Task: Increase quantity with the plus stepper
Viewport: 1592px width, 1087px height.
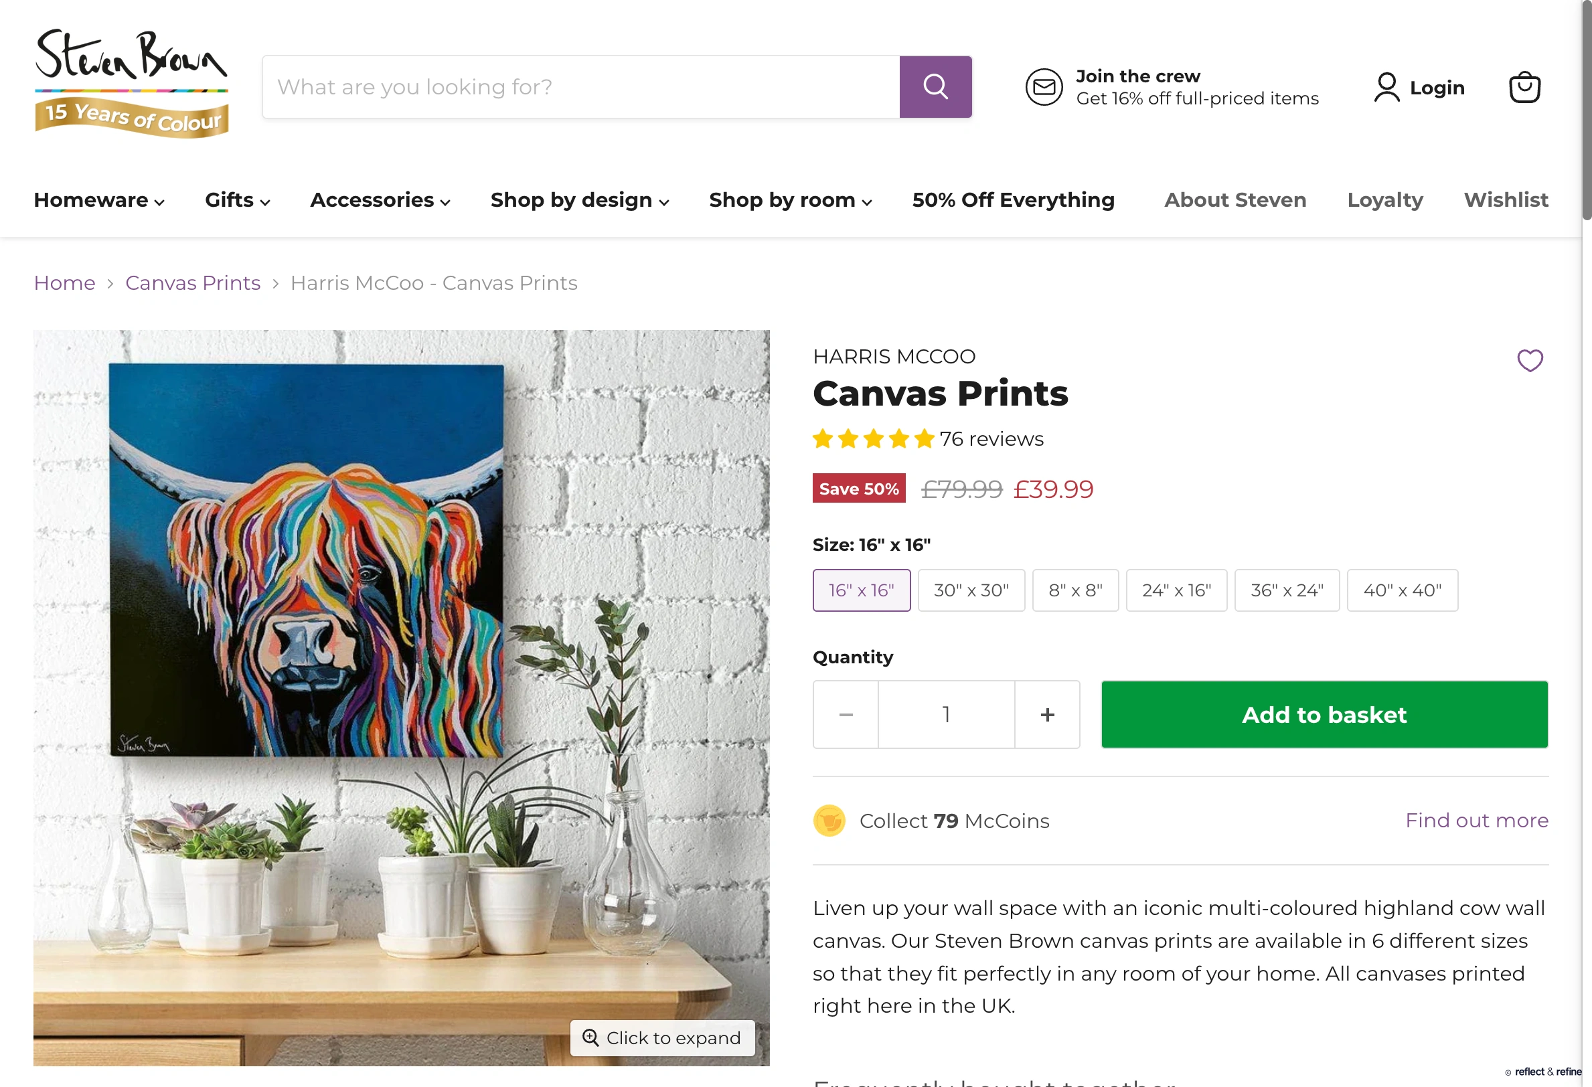Action: [1047, 714]
